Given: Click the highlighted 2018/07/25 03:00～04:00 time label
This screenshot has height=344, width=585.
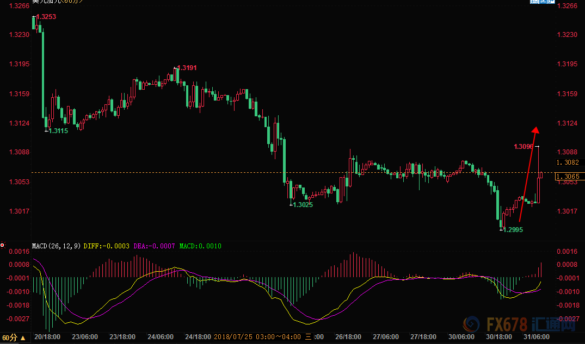Looking at the screenshot, I should point(257,337).
